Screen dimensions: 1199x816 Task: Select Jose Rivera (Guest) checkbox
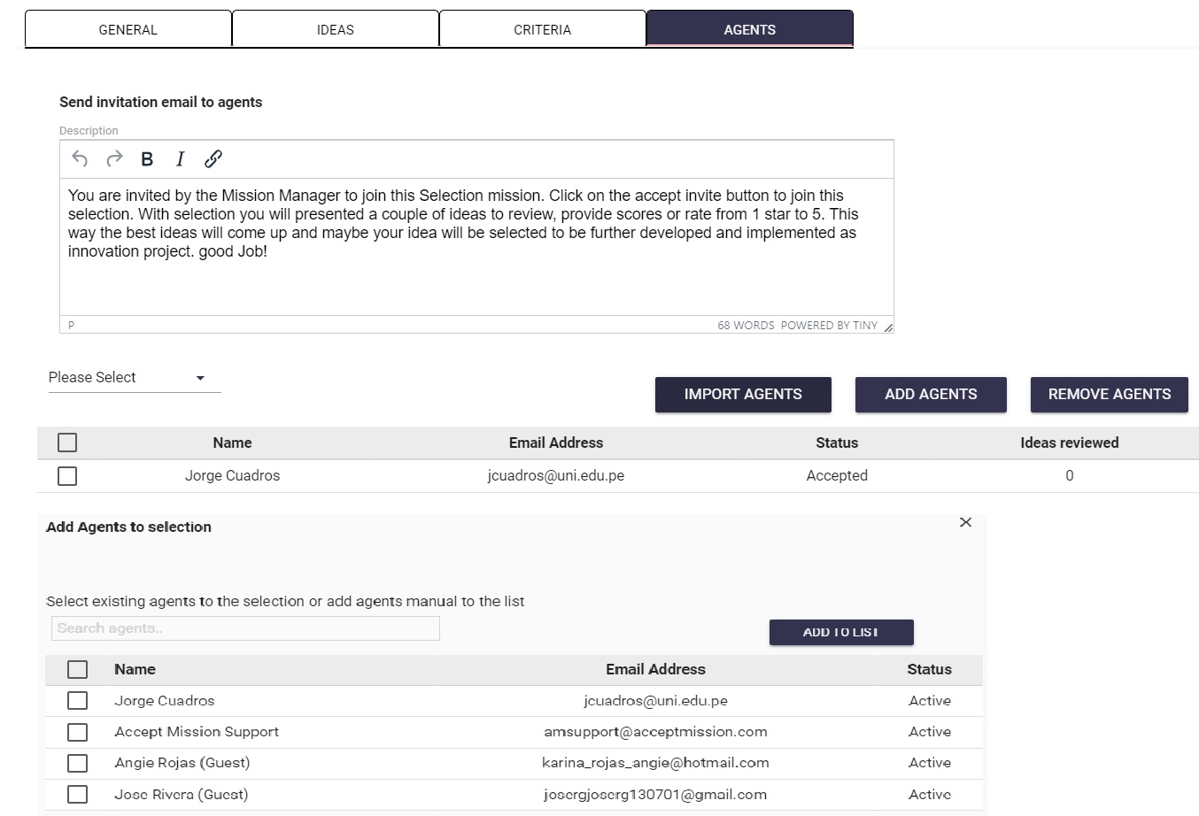coord(78,794)
